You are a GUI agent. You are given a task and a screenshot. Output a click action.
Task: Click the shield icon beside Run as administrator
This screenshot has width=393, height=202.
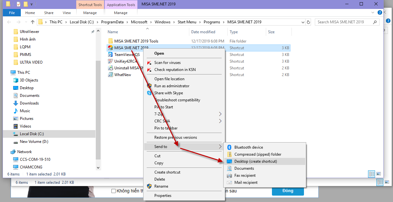point(149,86)
